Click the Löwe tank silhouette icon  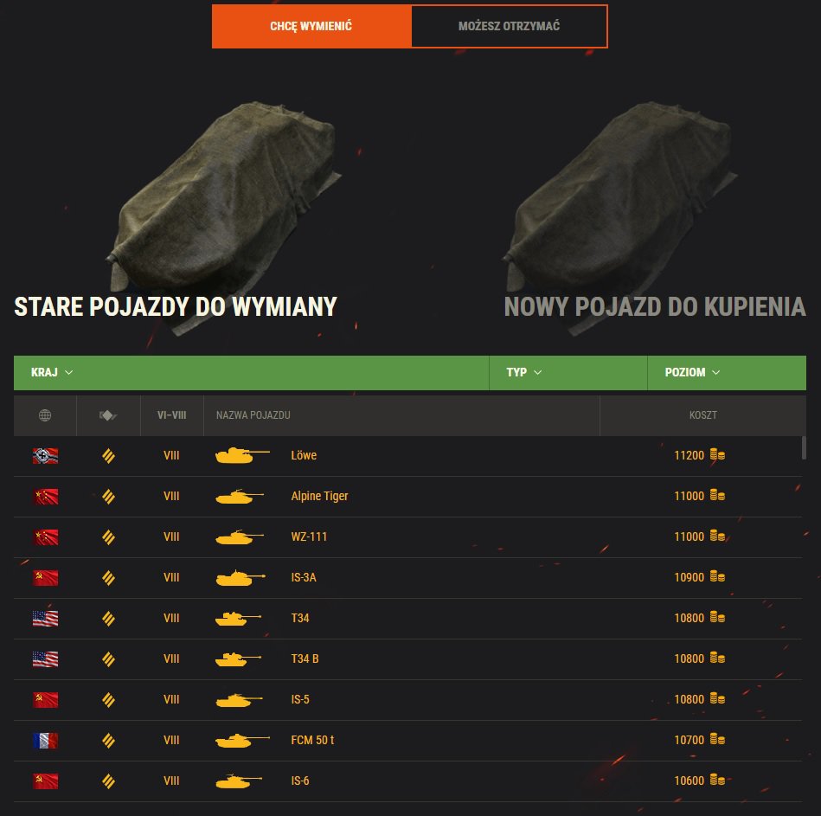click(242, 455)
